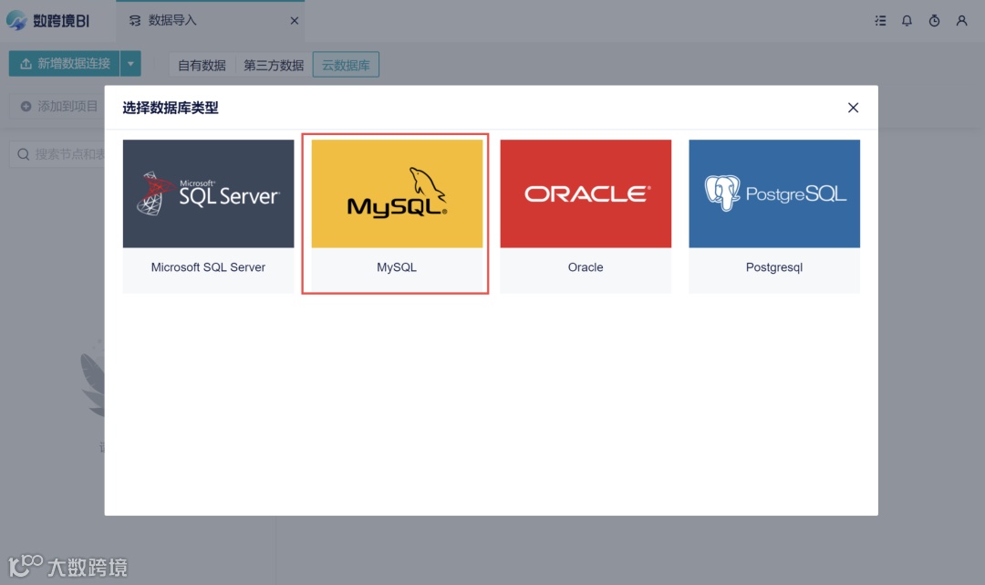The width and height of the screenshot is (985, 585).
Task: Close the 选择数据库类型 dialog
Action: click(x=853, y=108)
